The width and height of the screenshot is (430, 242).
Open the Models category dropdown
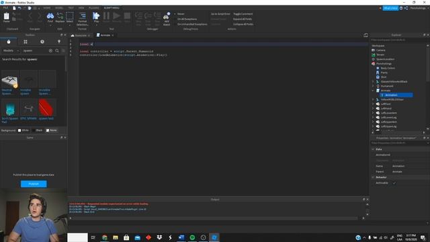coord(11,50)
